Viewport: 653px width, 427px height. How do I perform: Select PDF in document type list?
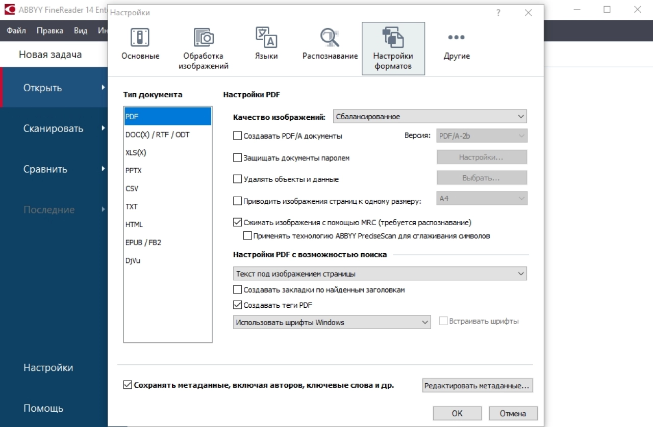pyautogui.click(x=168, y=116)
